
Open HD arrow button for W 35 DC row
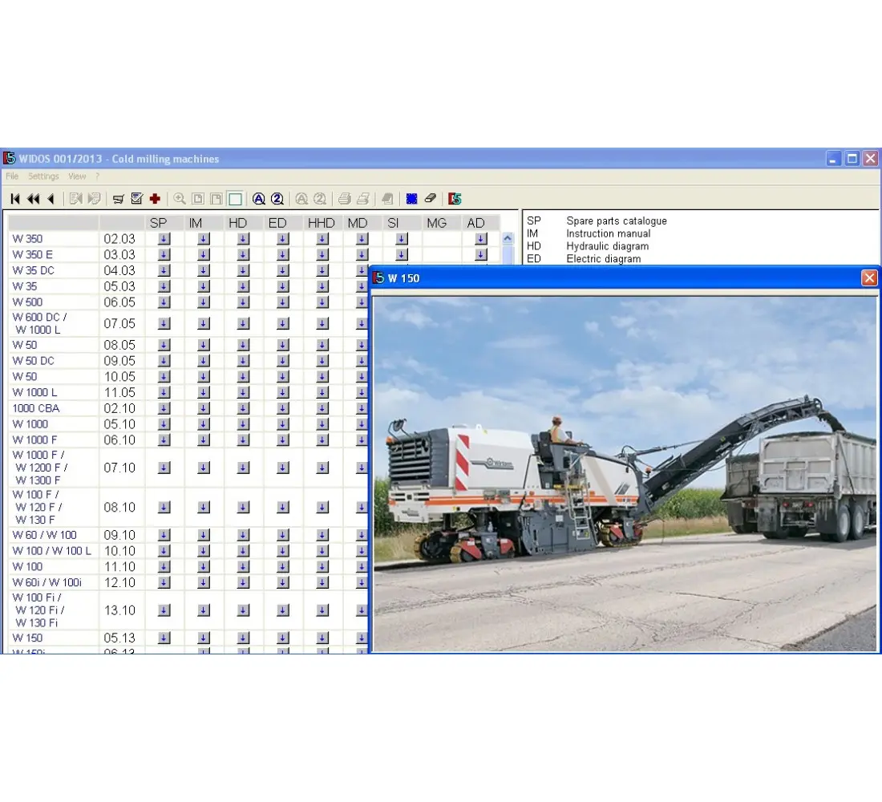(x=243, y=270)
